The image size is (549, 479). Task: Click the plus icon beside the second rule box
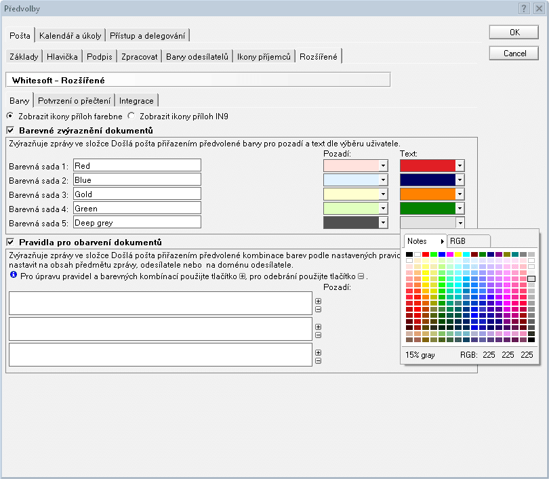[318, 327]
